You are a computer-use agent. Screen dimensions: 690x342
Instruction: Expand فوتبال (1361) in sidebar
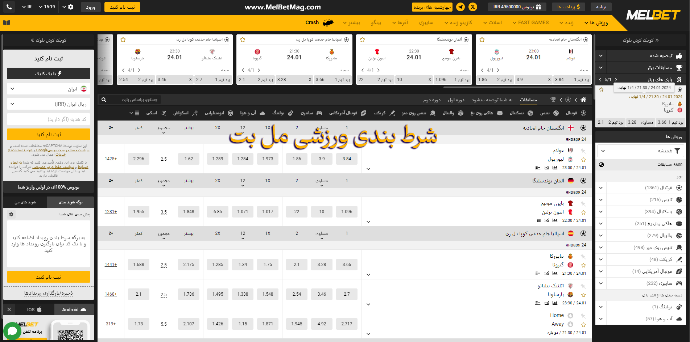(601, 188)
